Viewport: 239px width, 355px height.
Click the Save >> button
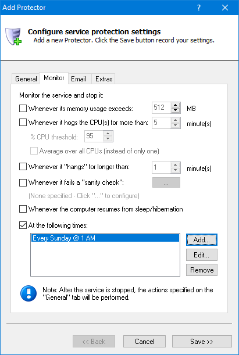(x=202, y=342)
